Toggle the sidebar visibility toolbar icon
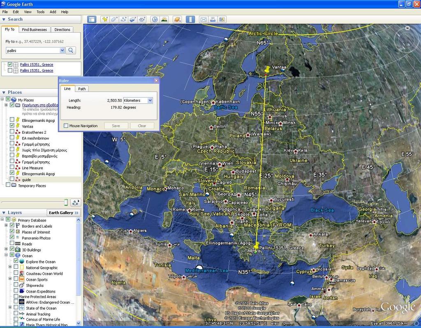421x328 pixels. click(92, 19)
